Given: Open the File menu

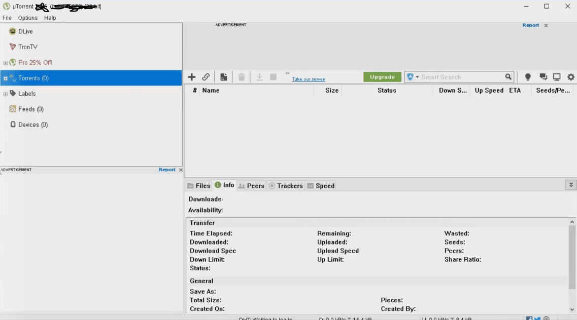Looking at the screenshot, I should pyautogui.click(x=7, y=18).
